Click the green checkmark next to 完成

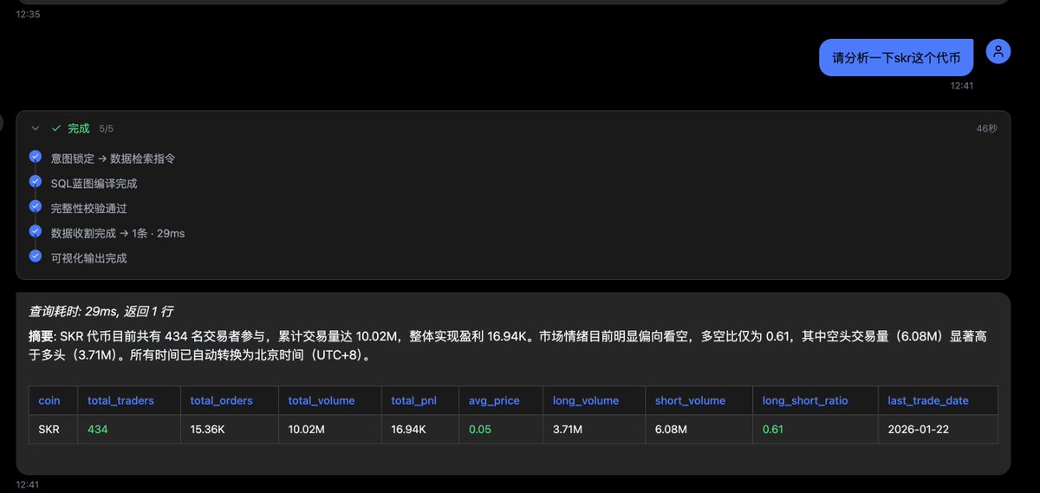tap(56, 128)
